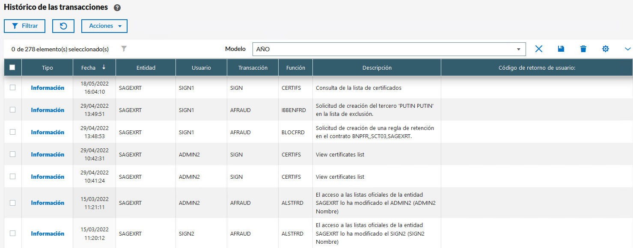This screenshot has width=633, height=248.
Task: Select checkbox for the IBBENFRD row
Action: tap(12, 109)
